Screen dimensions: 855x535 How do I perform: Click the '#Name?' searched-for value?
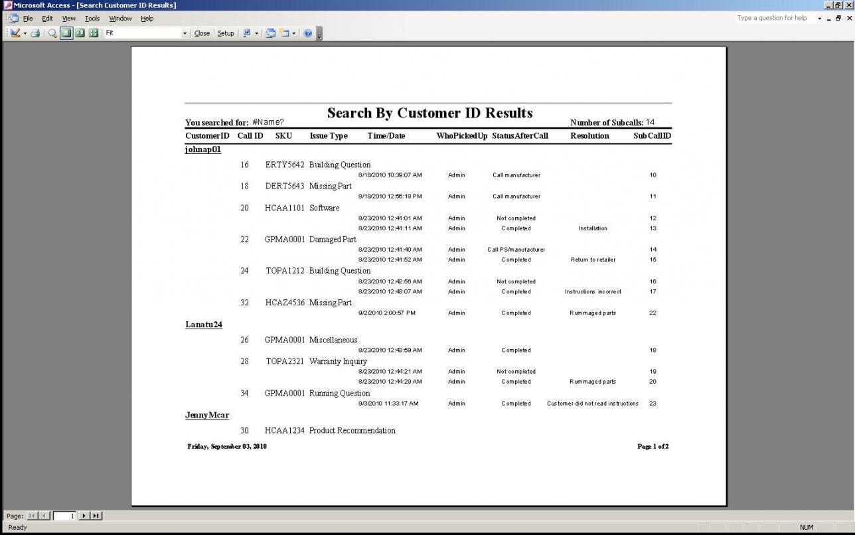coord(268,122)
